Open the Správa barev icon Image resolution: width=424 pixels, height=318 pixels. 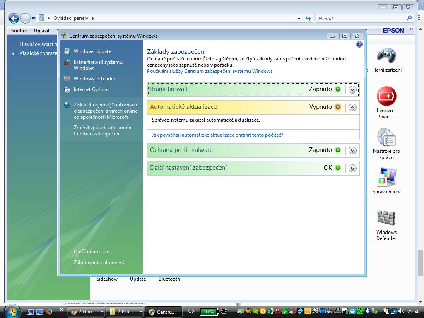(386, 181)
